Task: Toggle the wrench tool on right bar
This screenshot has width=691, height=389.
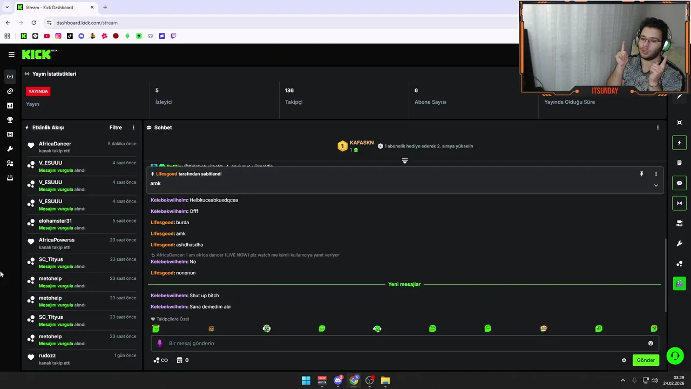Action: [x=679, y=244]
